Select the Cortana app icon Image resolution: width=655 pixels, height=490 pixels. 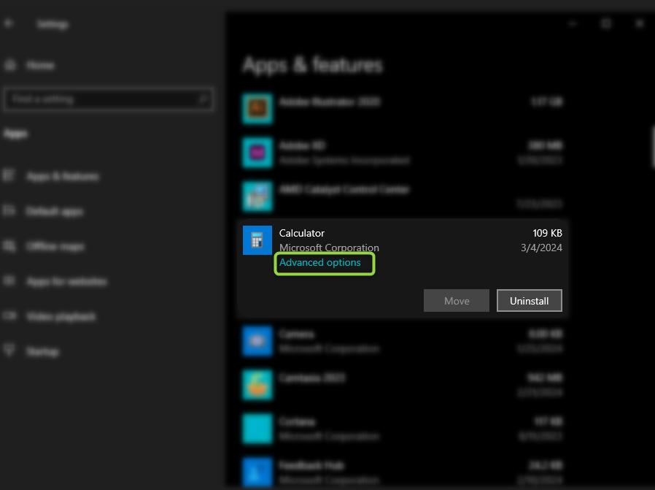click(257, 429)
